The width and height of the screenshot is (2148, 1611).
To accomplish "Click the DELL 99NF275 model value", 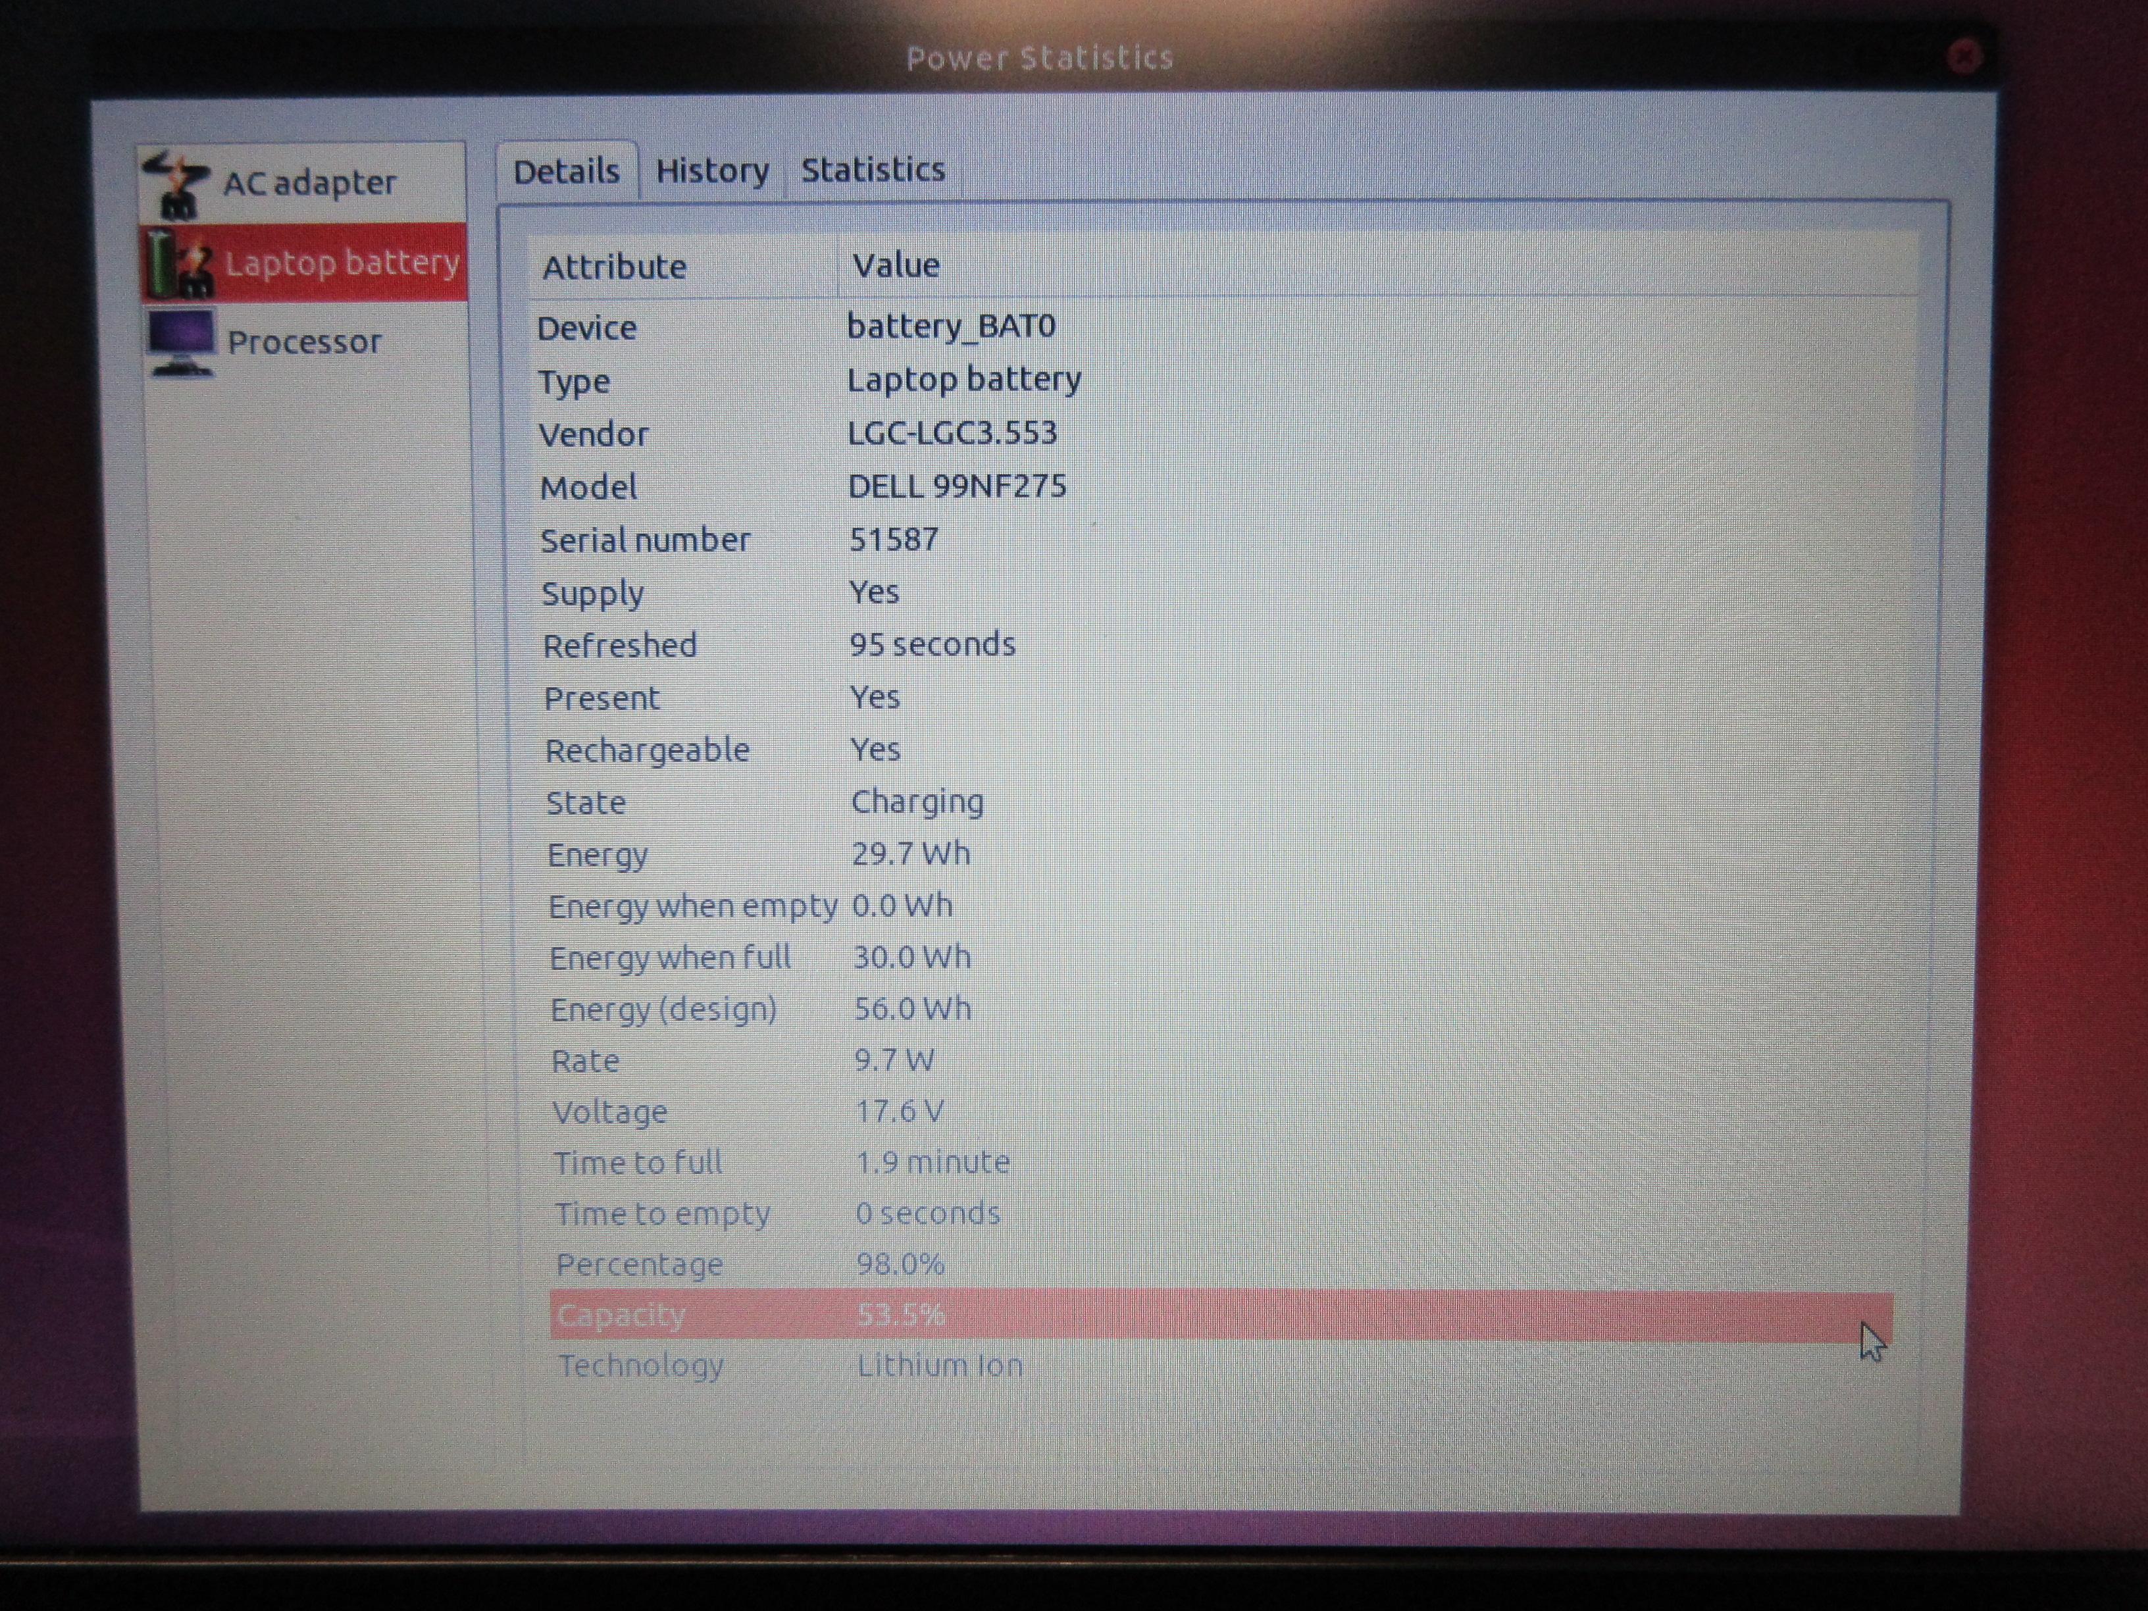I will click(x=956, y=486).
